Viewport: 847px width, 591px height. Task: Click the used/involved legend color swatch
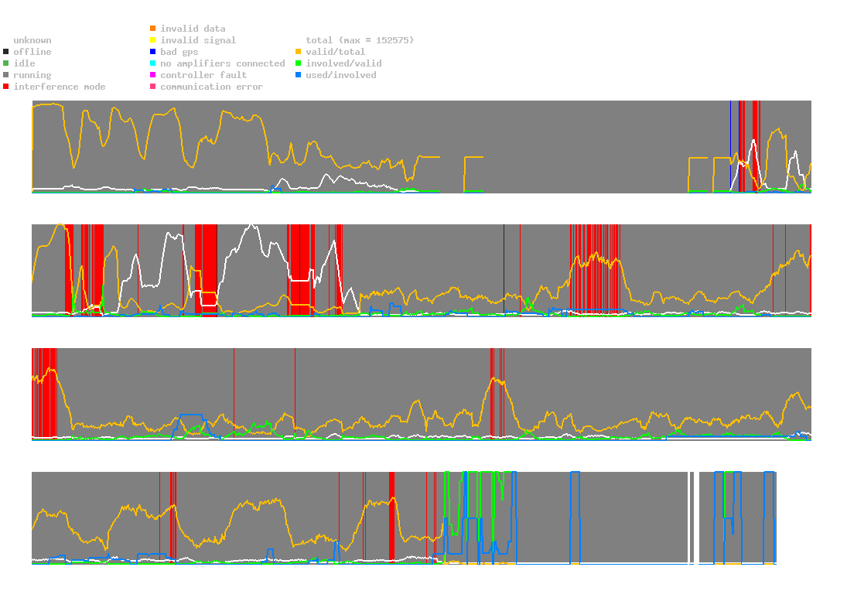pos(298,75)
